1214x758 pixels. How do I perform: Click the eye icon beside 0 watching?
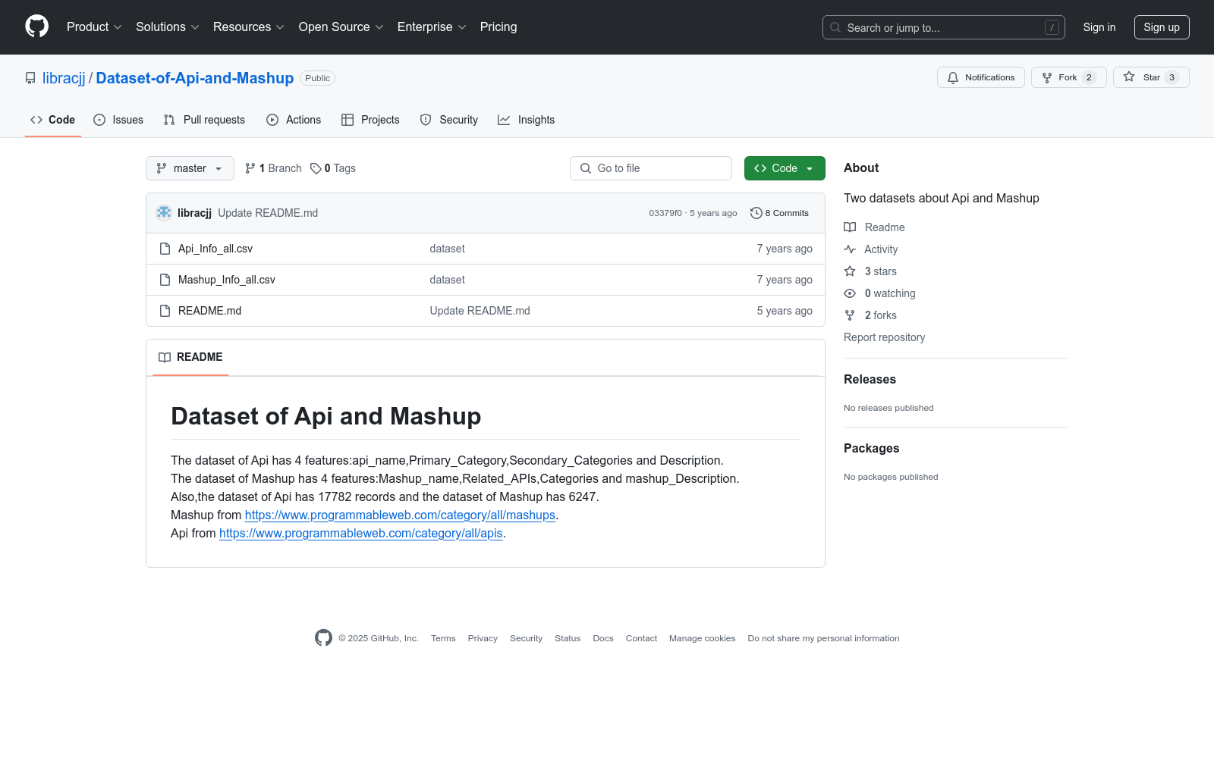point(850,293)
